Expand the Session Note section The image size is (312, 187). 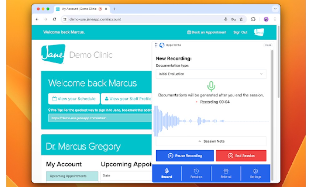click(x=211, y=141)
